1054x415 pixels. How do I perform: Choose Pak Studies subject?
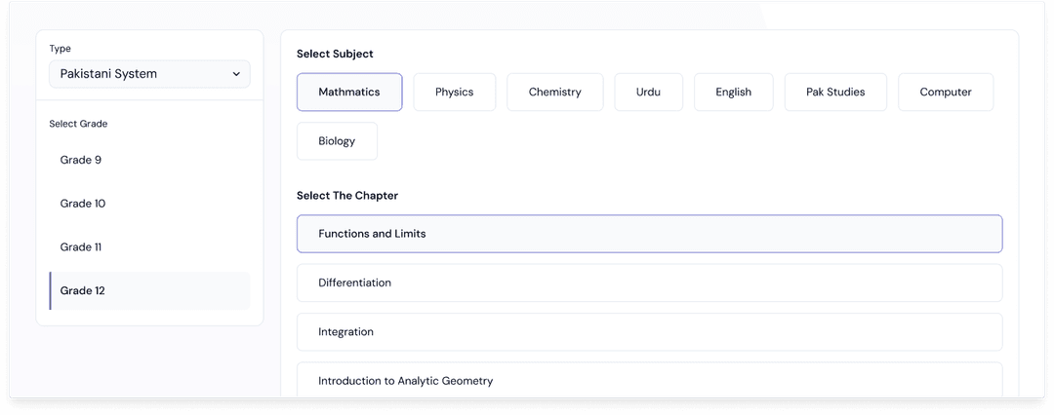coord(835,93)
